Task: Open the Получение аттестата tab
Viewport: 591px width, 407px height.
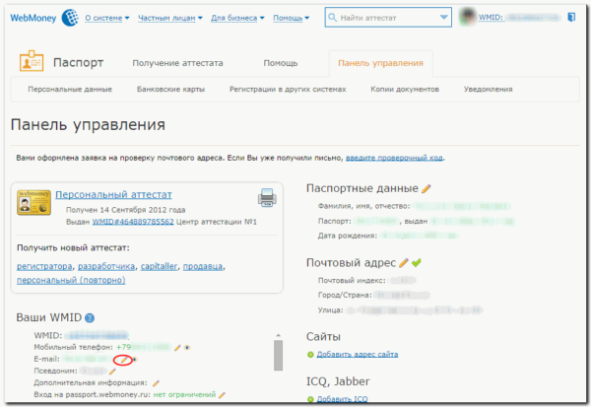Action: pos(177,63)
